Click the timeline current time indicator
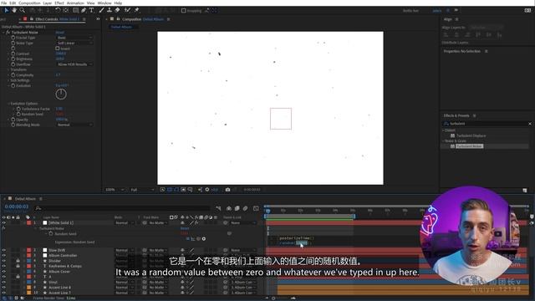The height and width of the screenshot is (301, 535). (x=267, y=211)
